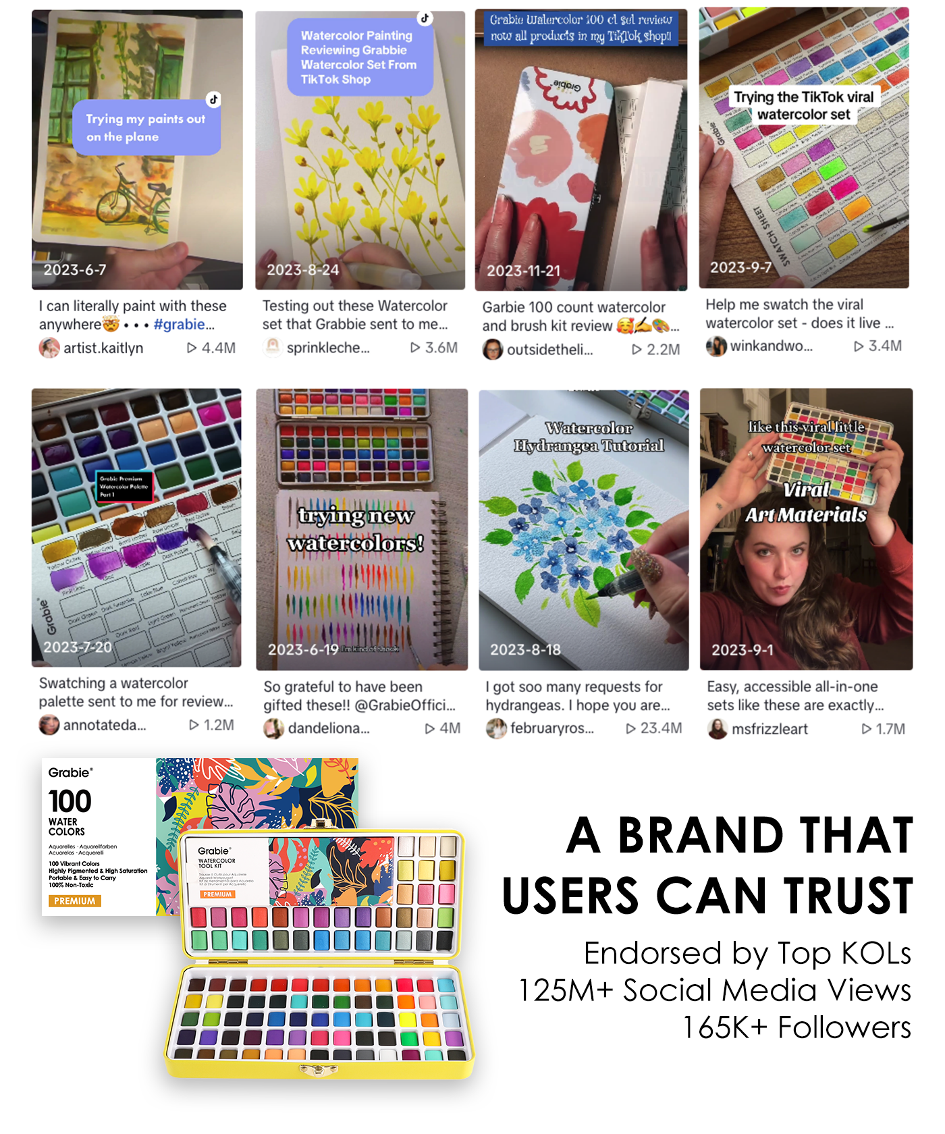
Task: Click annotateda profile avatar
Action: pos(49,725)
